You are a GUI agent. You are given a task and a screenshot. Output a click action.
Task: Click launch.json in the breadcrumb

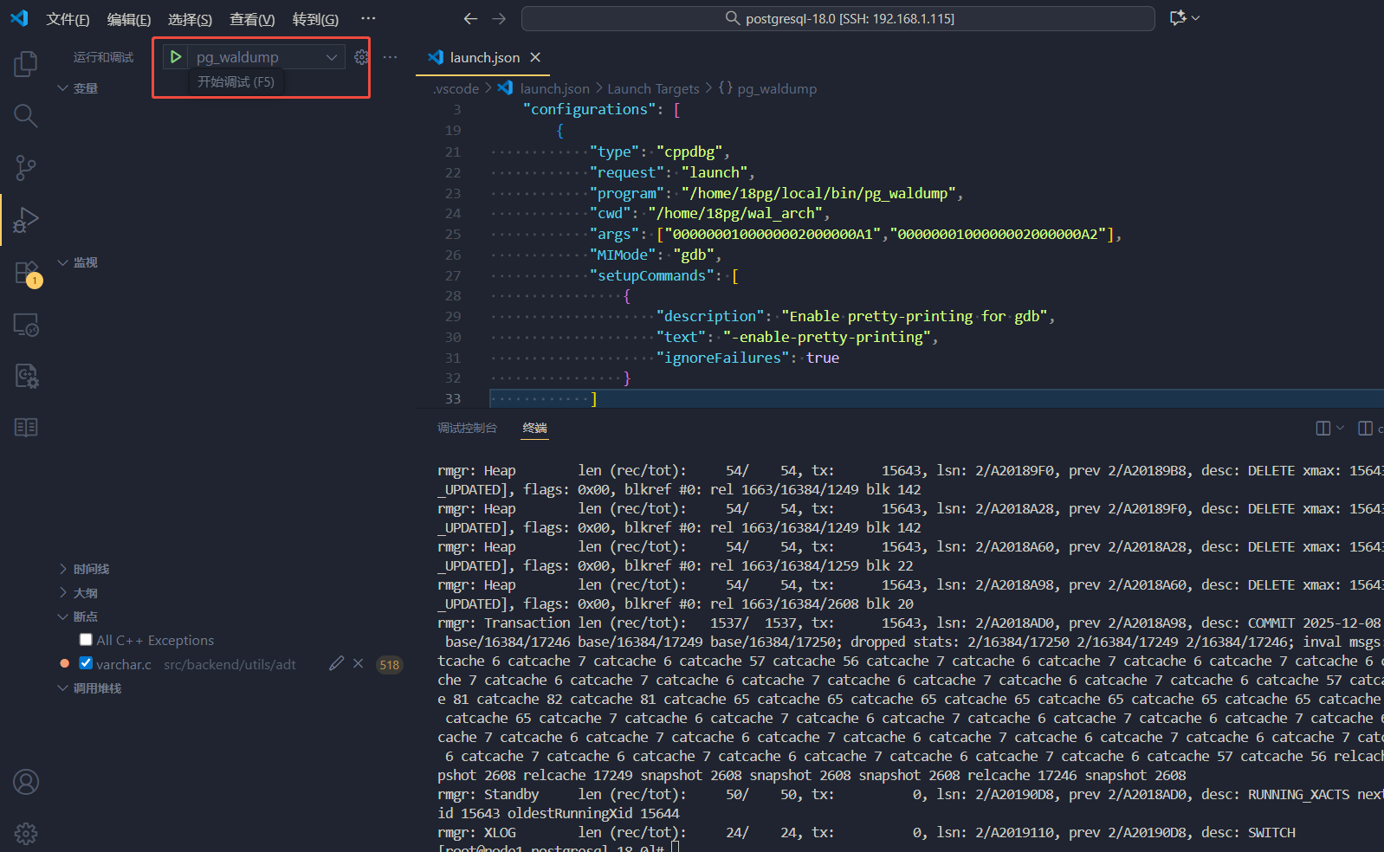pyautogui.click(x=554, y=88)
